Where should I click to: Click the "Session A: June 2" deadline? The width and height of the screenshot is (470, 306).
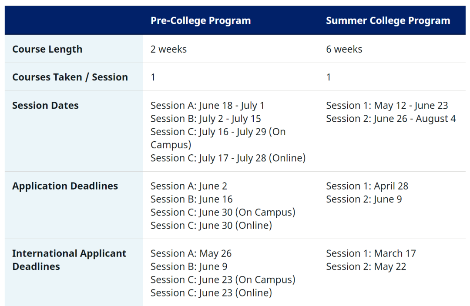(x=188, y=186)
